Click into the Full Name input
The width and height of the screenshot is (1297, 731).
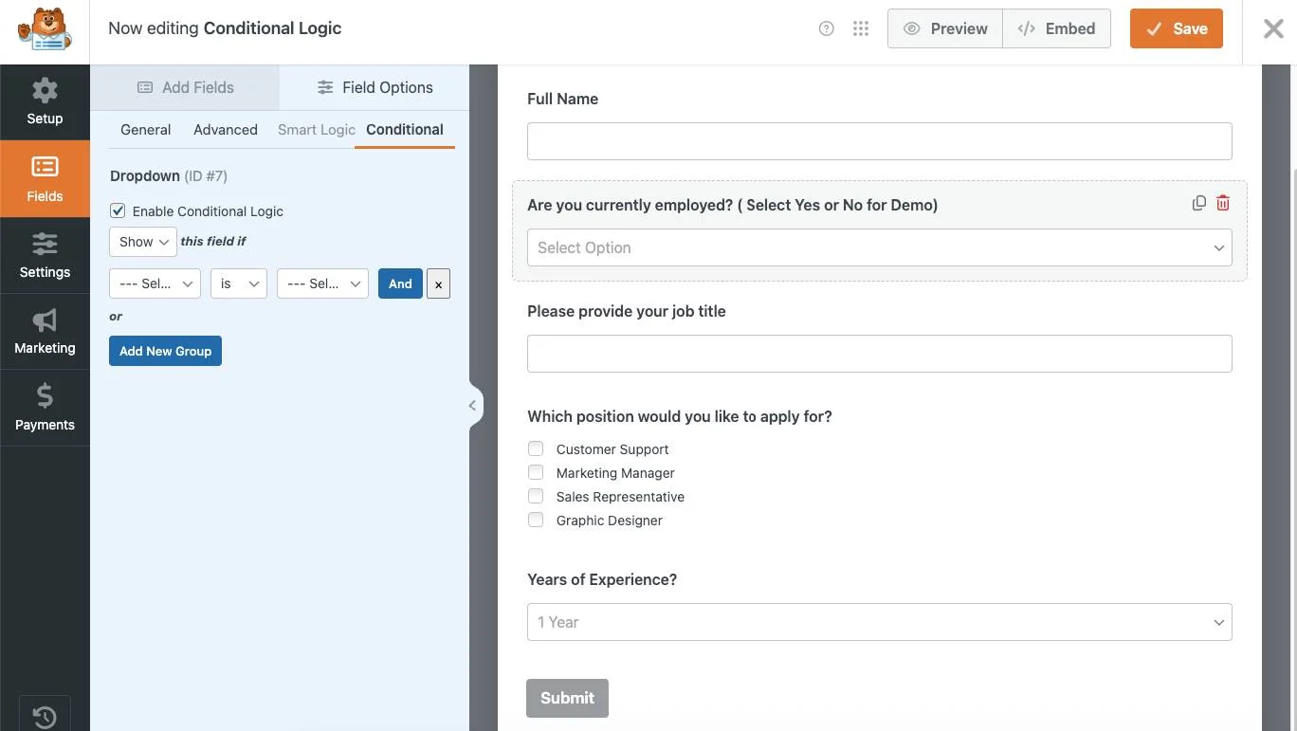coord(879,141)
